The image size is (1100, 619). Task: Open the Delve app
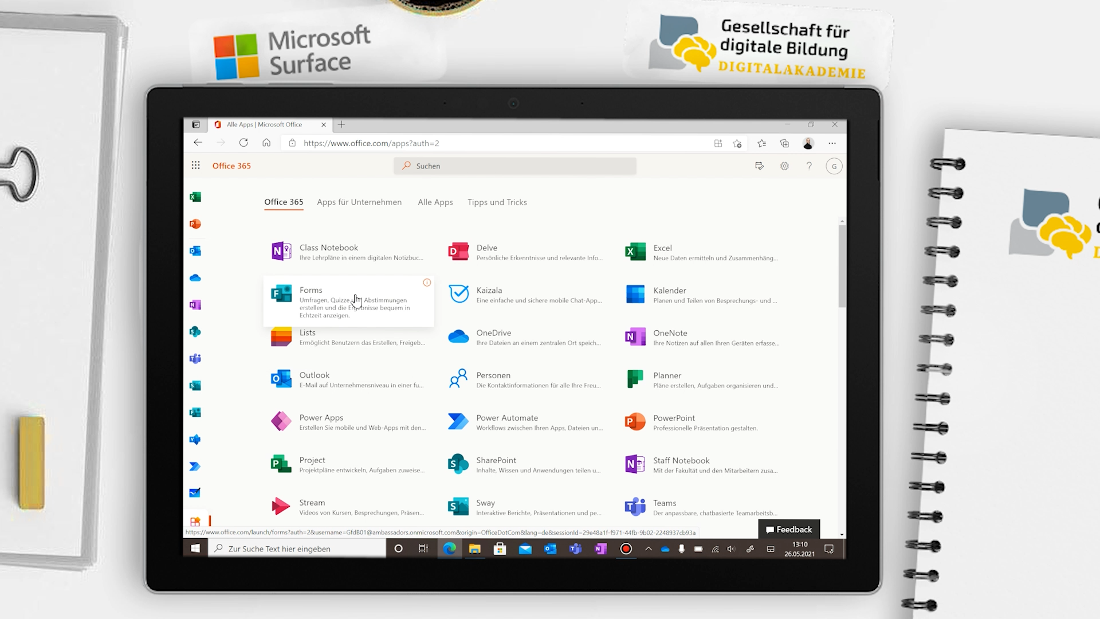click(x=525, y=252)
